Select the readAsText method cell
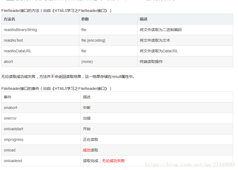 (40, 40)
